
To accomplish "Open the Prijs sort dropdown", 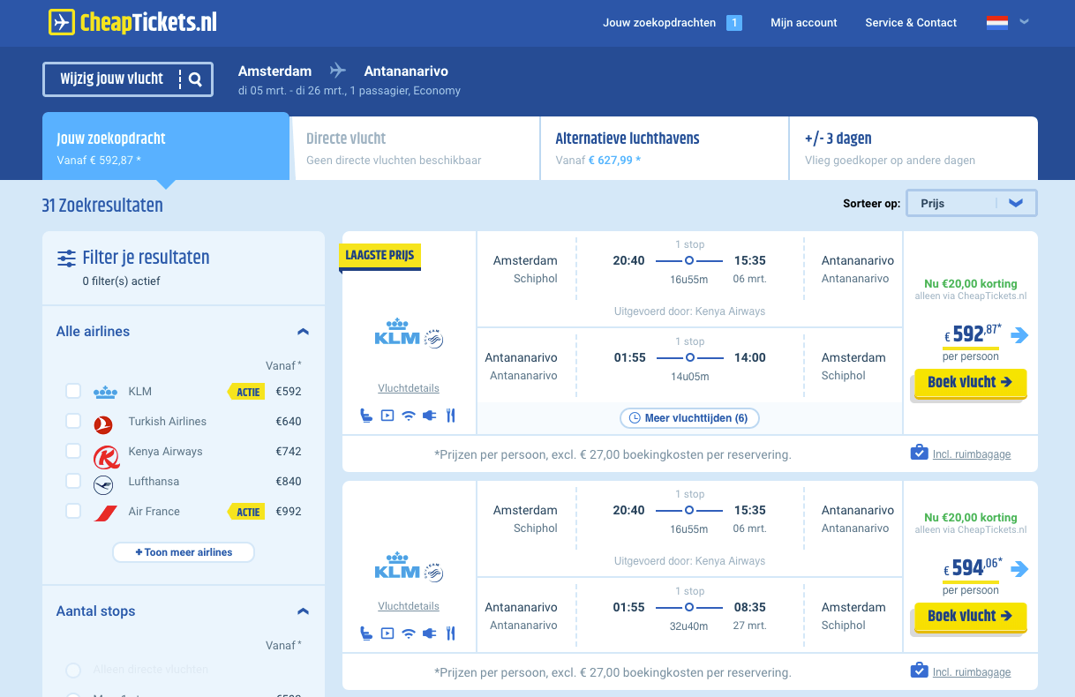I will pyautogui.click(x=971, y=202).
